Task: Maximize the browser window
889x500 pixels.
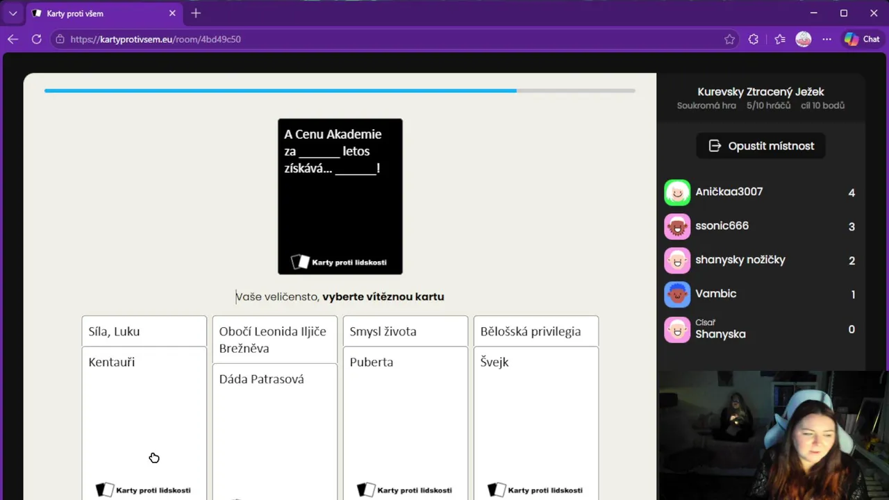Action: tap(844, 13)
